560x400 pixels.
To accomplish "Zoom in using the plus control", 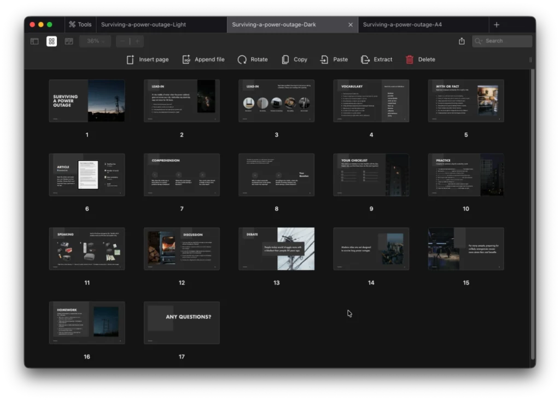I will tap(136, 40).
